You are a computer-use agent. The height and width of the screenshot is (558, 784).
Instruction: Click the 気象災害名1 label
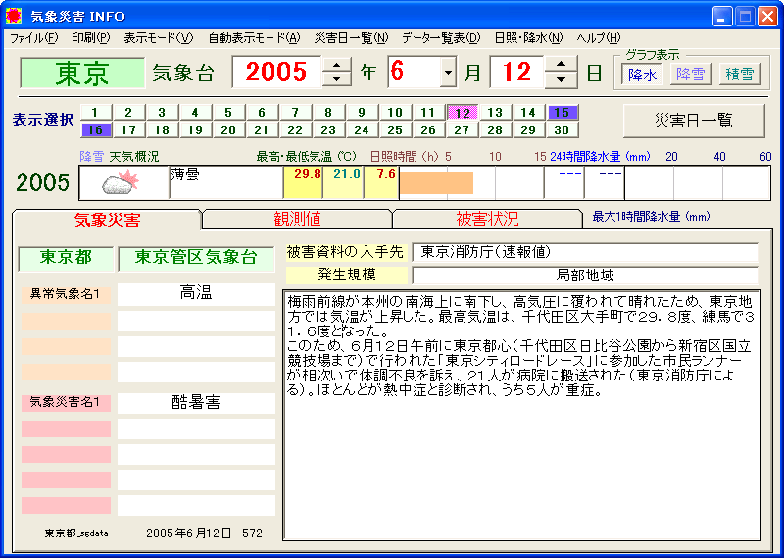pos(65,403)
